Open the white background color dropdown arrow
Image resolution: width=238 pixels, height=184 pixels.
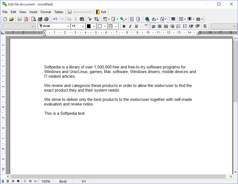pos(105,26)
